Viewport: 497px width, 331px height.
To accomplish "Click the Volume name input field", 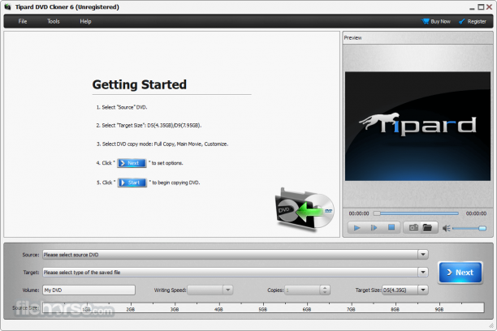I will (x=89, y=290).
